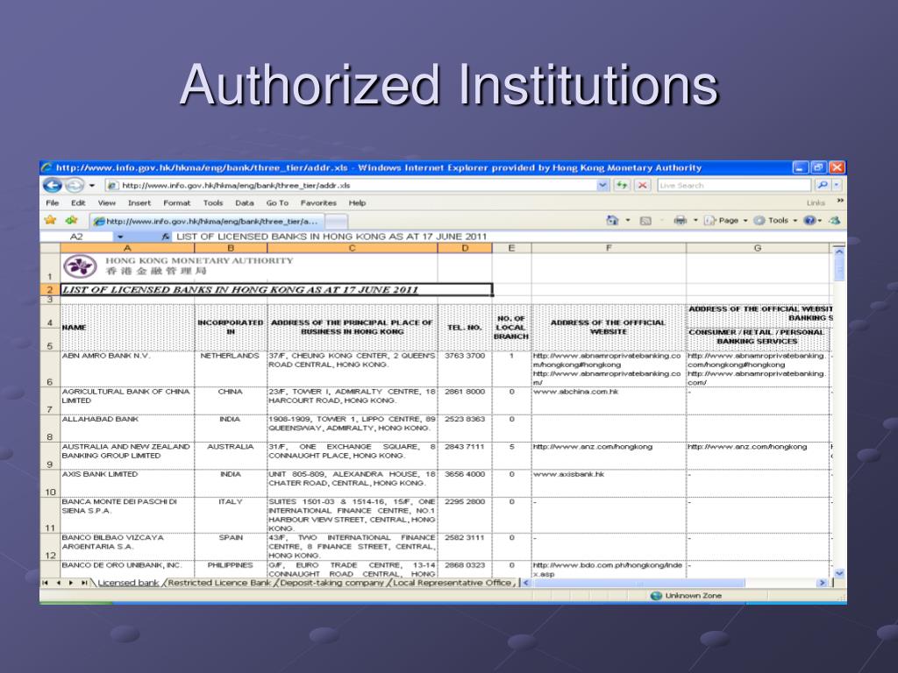Click the blue Help question mark icon

coord(809,220)
